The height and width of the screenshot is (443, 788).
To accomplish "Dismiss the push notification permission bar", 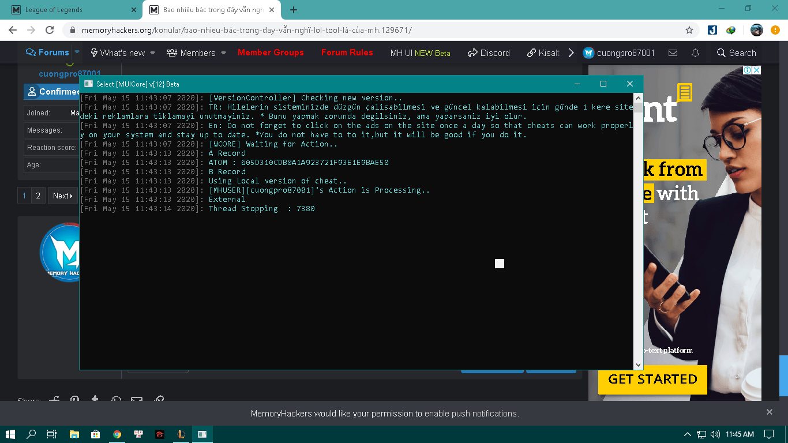I will pyautogui.click(x=769, y=412).
